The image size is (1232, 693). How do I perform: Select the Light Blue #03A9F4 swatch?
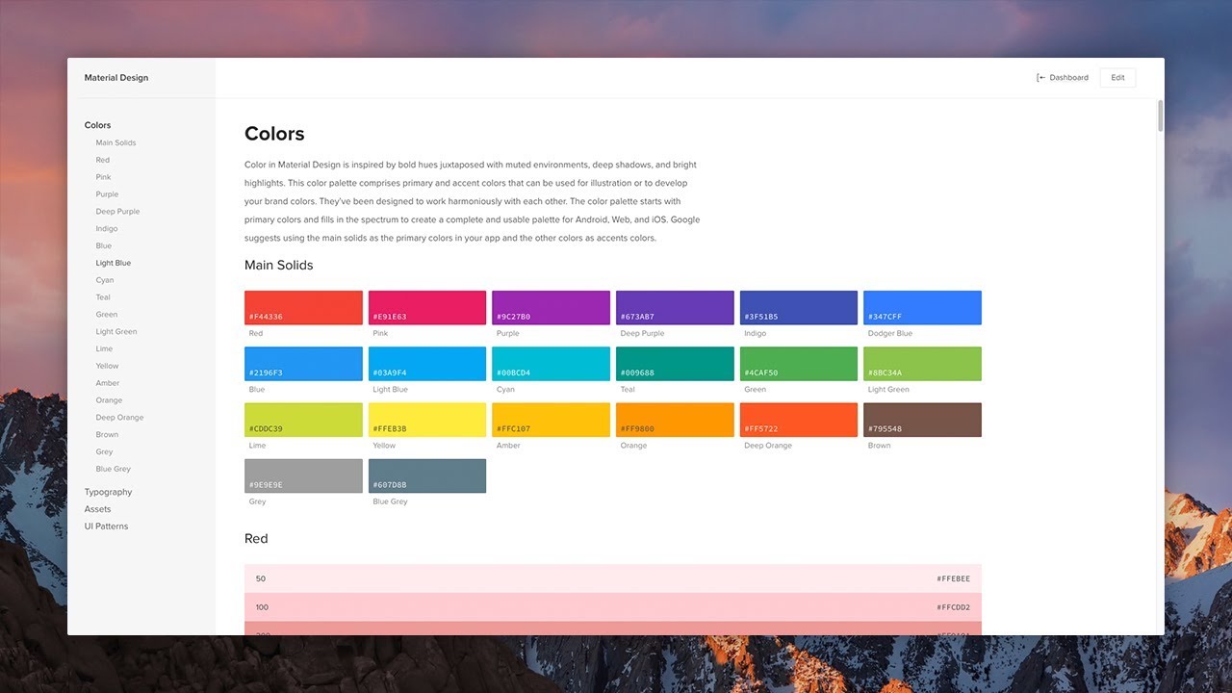coord(427,364)
